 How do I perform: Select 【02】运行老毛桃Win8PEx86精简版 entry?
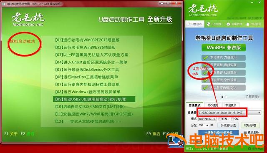click(85, 47)
